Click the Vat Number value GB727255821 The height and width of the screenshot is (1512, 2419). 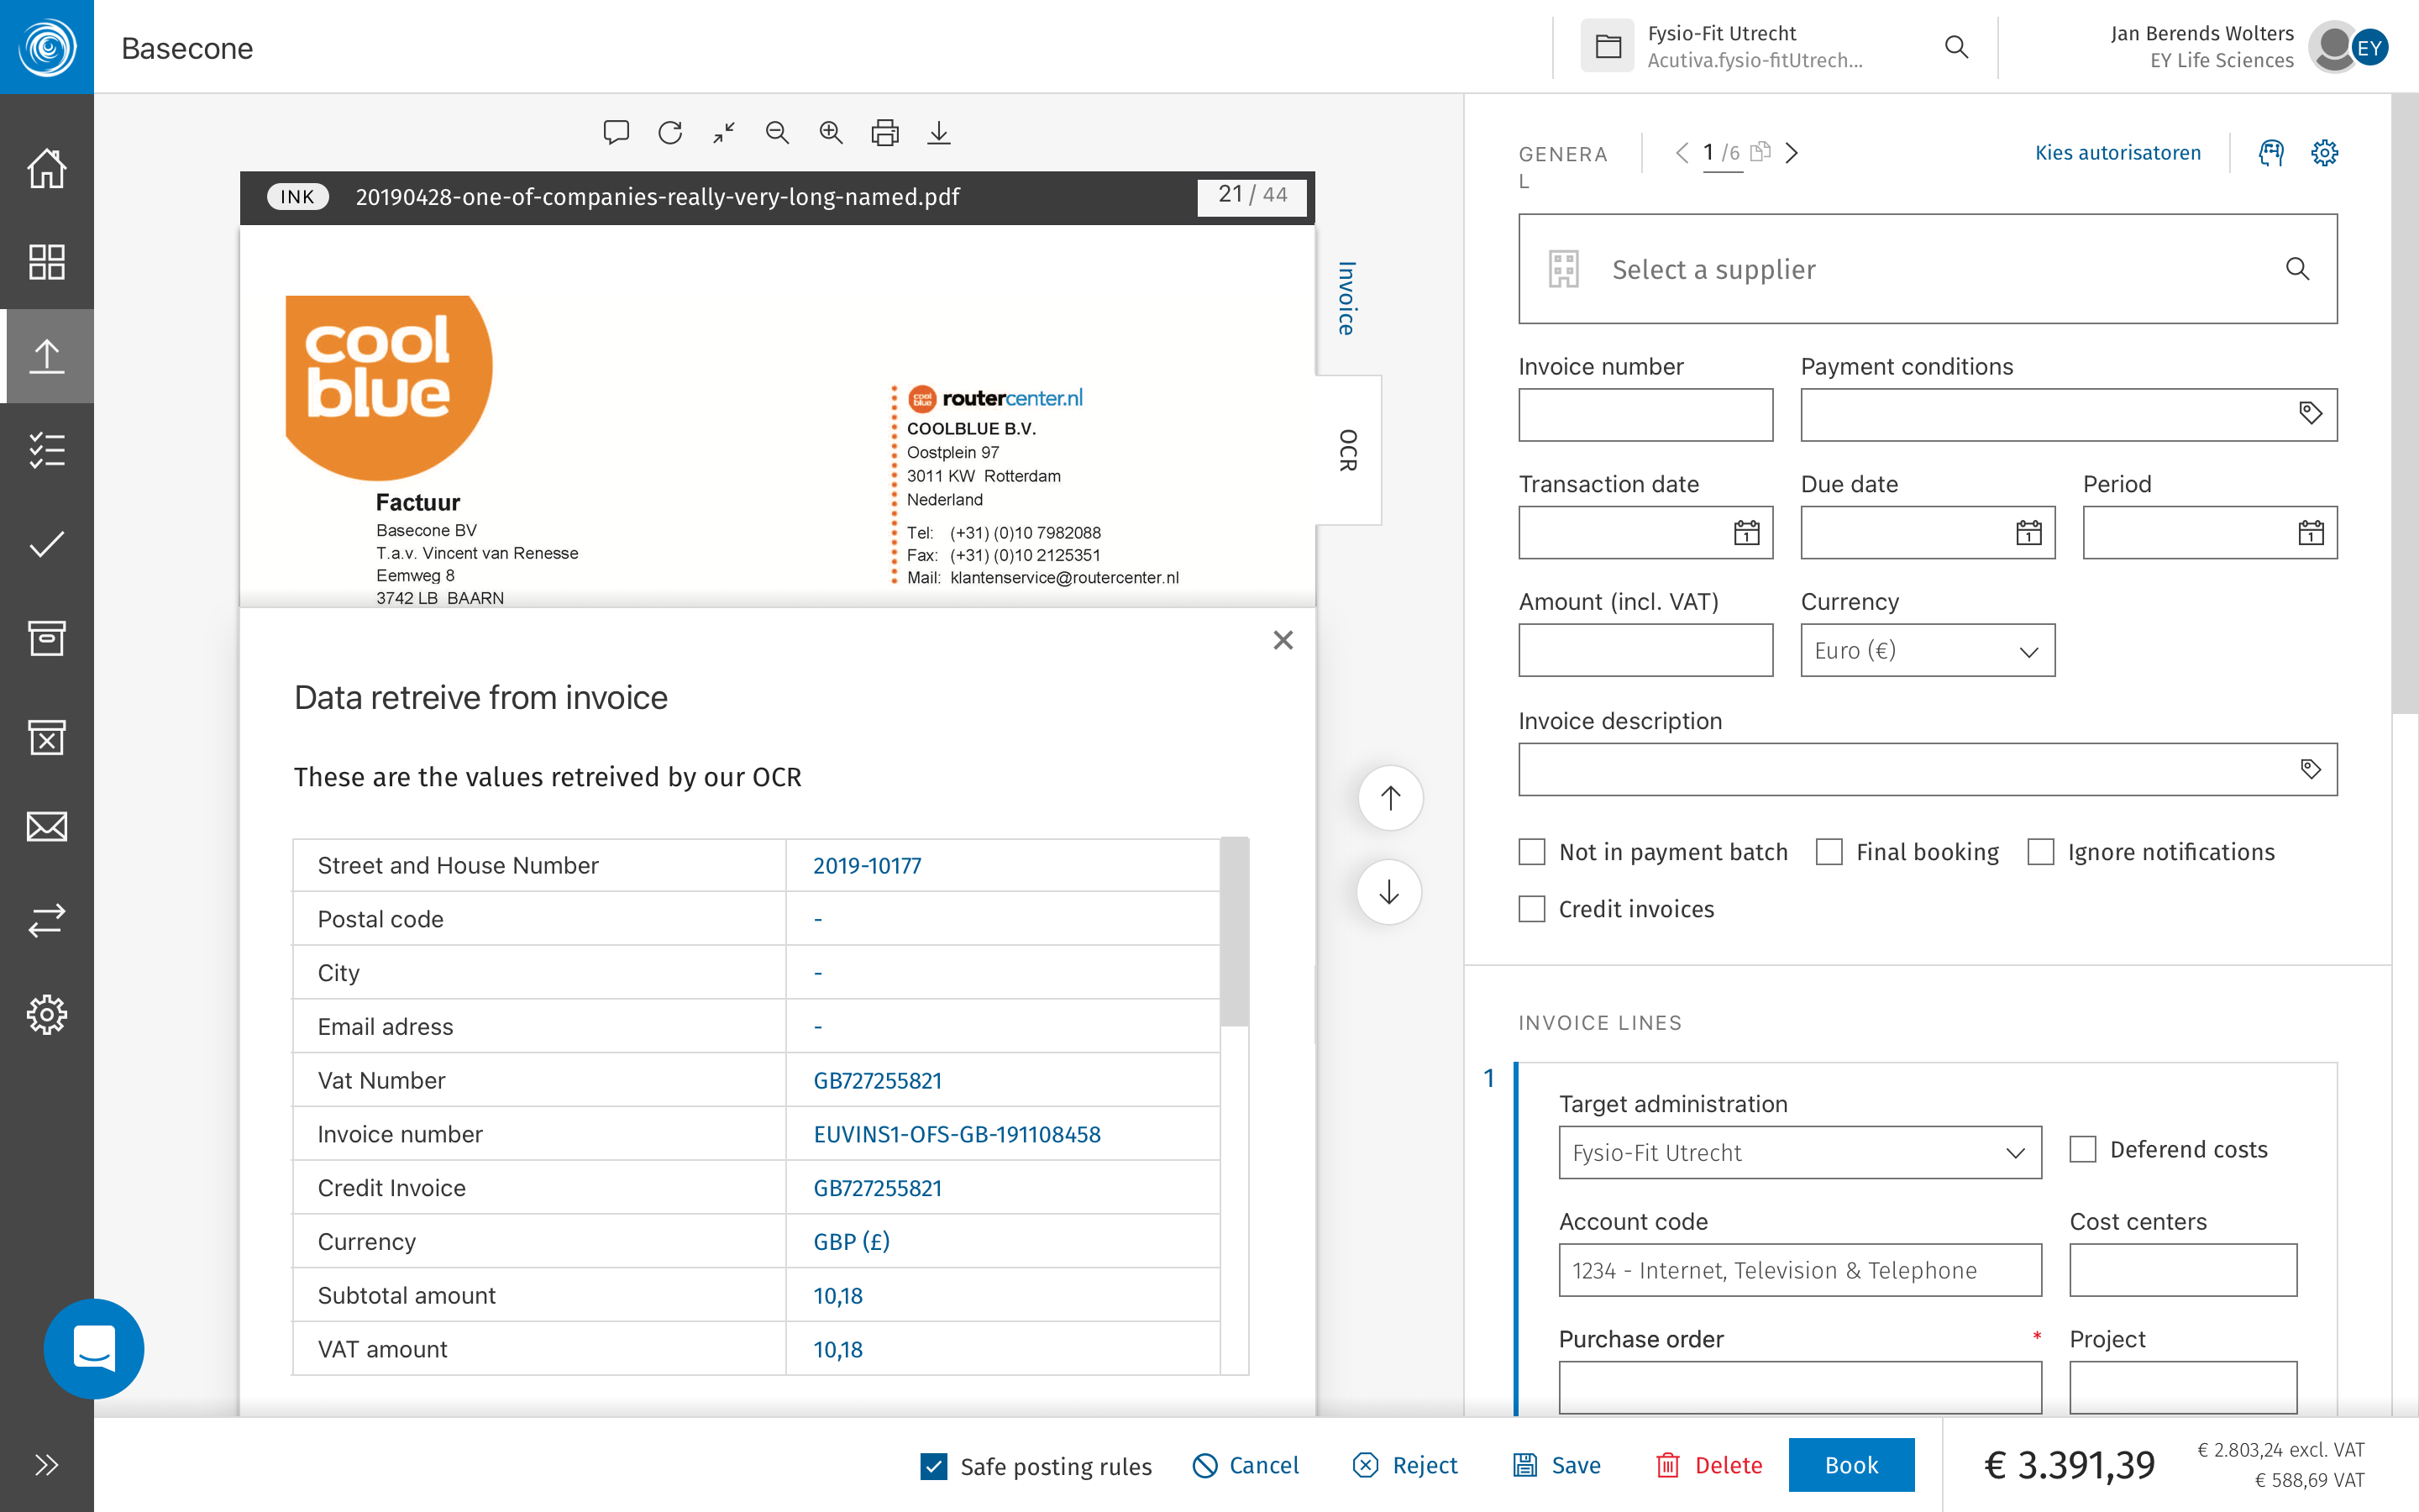pyautogui.click(x=878, y=1080)
